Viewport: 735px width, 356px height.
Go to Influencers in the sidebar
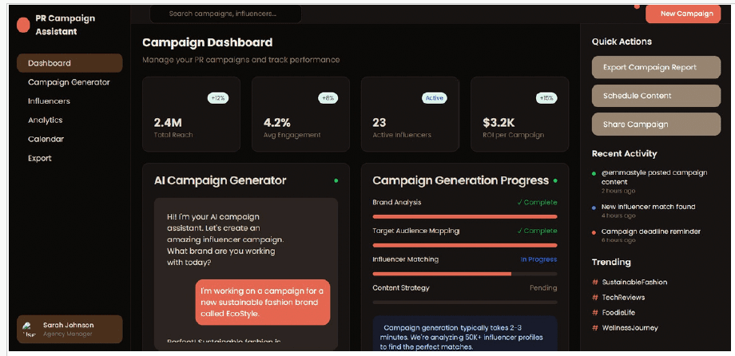click(x=49, y=101)
